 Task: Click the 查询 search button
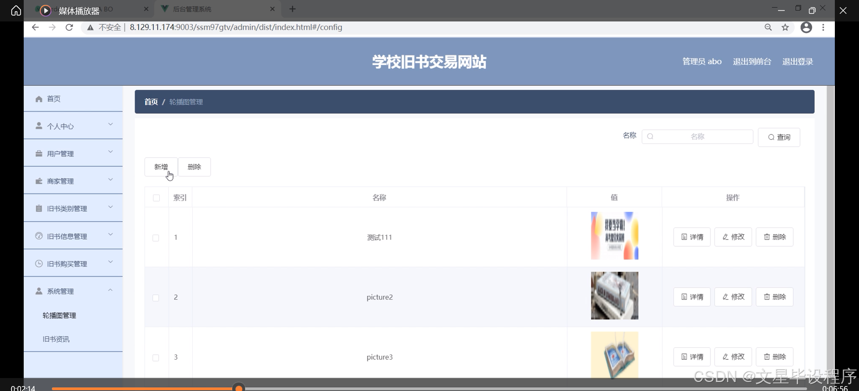tap(779, 137)
